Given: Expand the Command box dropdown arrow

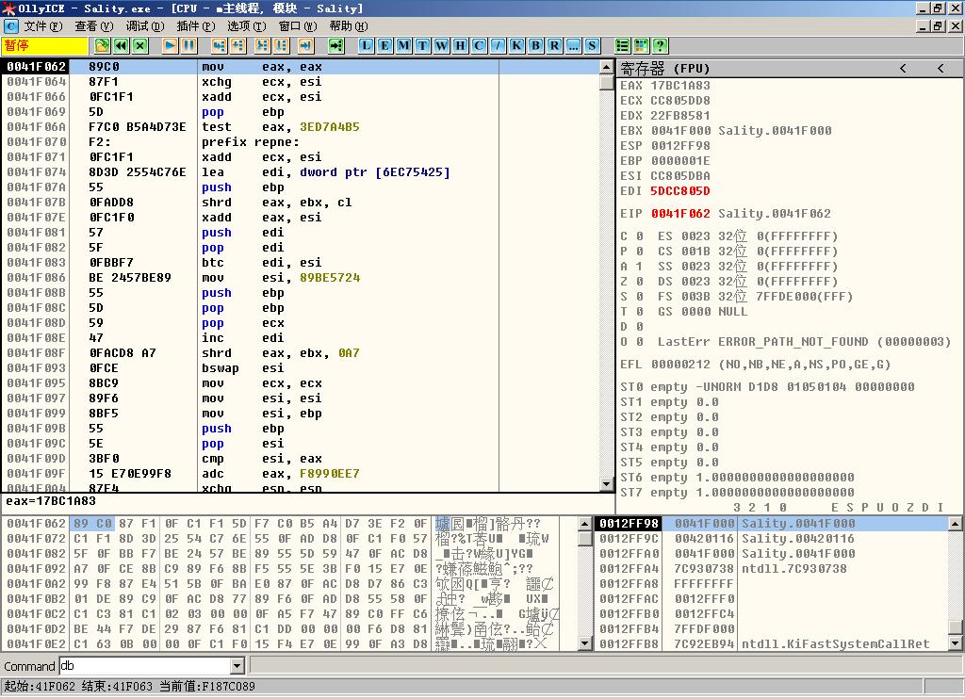Looking at the screenshot, I should [x=237, y=666].
